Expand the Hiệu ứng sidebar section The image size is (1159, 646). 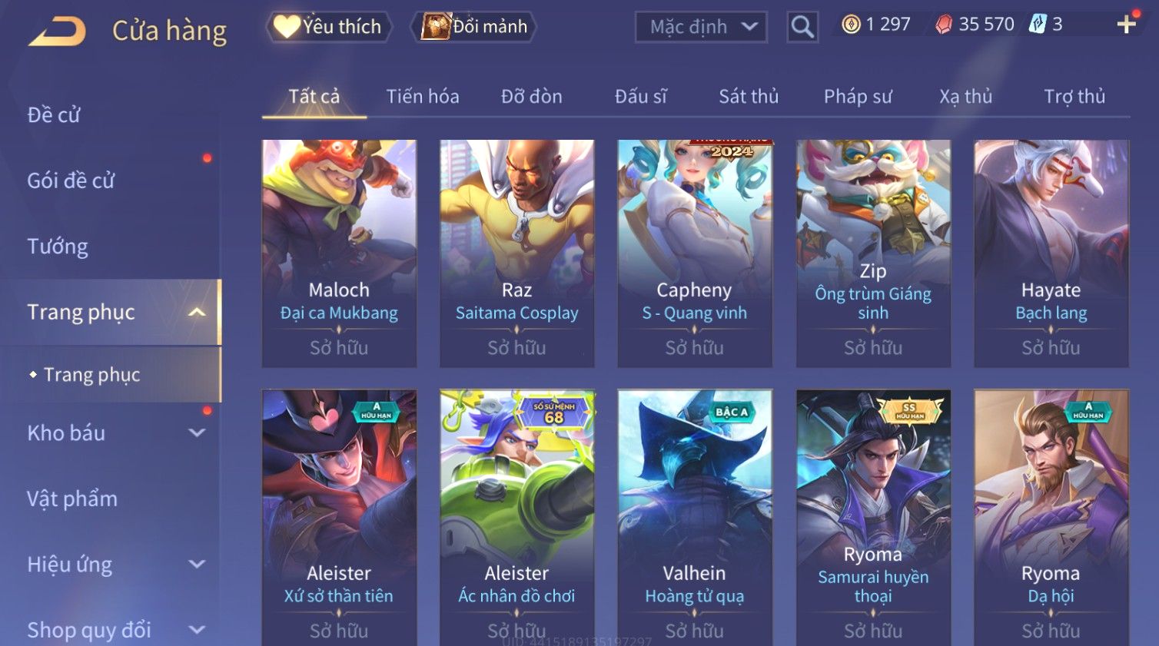[x=197, y=564]
